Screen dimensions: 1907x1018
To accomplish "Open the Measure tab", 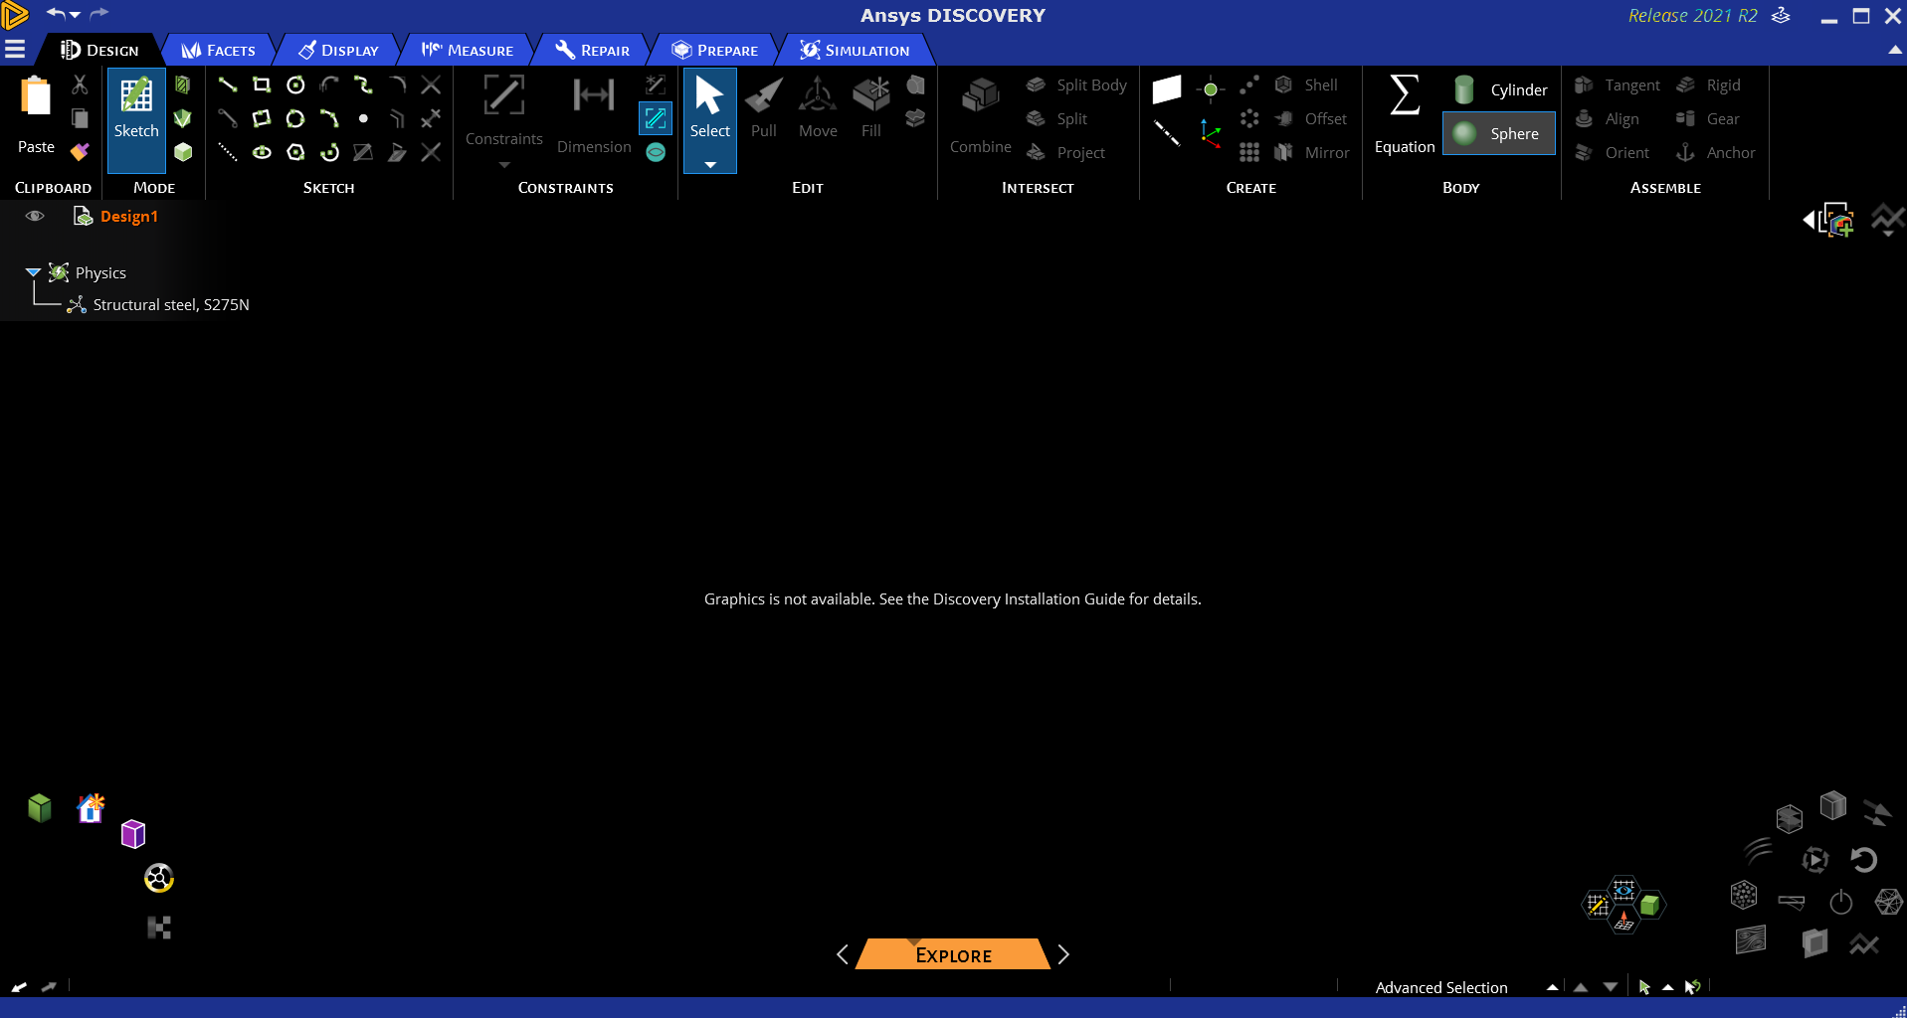I will [467, 50].
